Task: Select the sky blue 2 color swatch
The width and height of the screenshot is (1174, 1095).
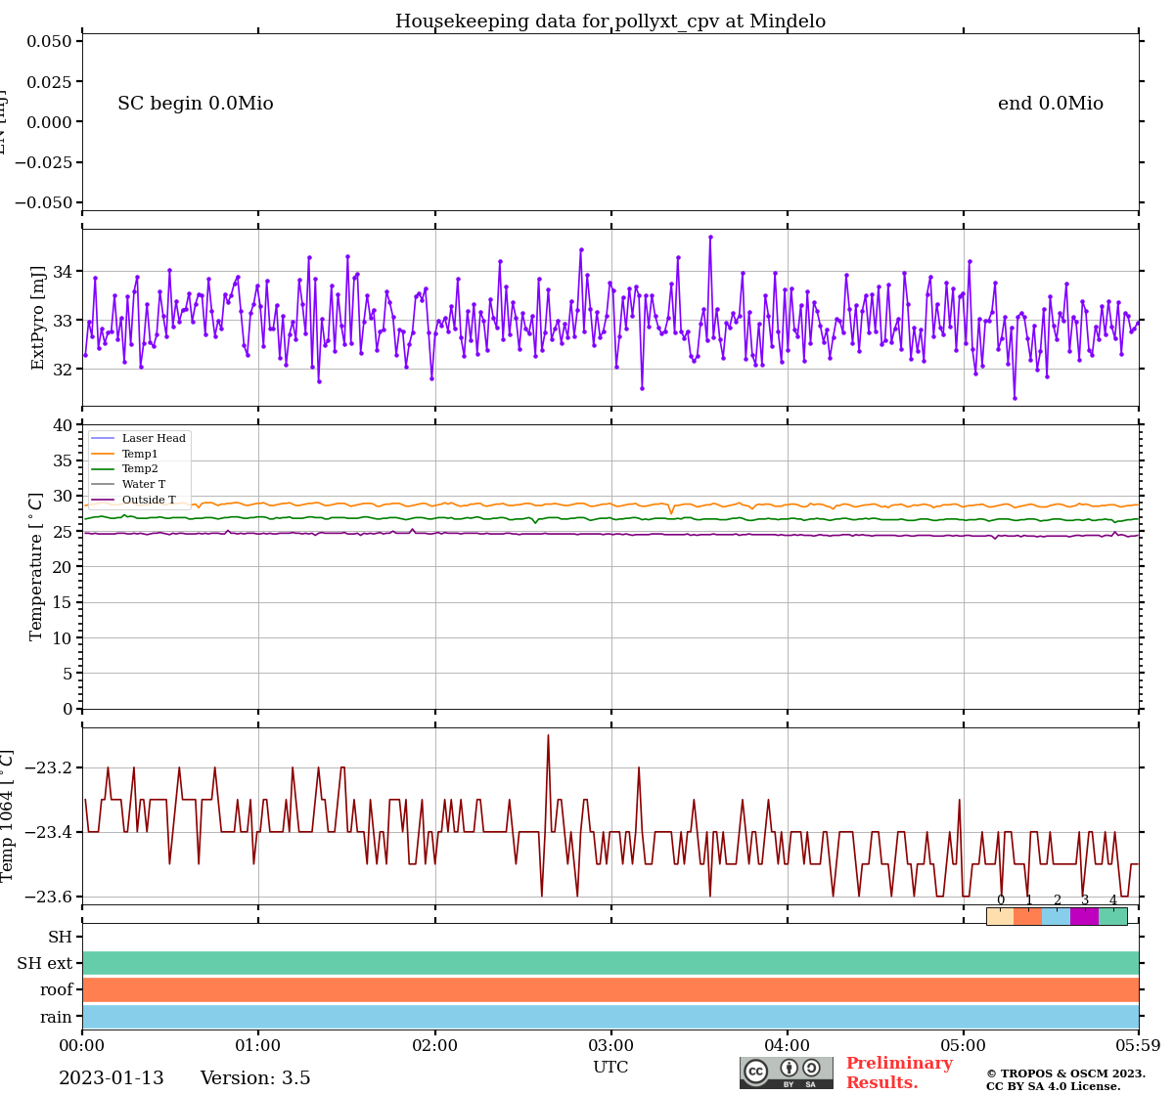Action: (x=1057, y=916)
